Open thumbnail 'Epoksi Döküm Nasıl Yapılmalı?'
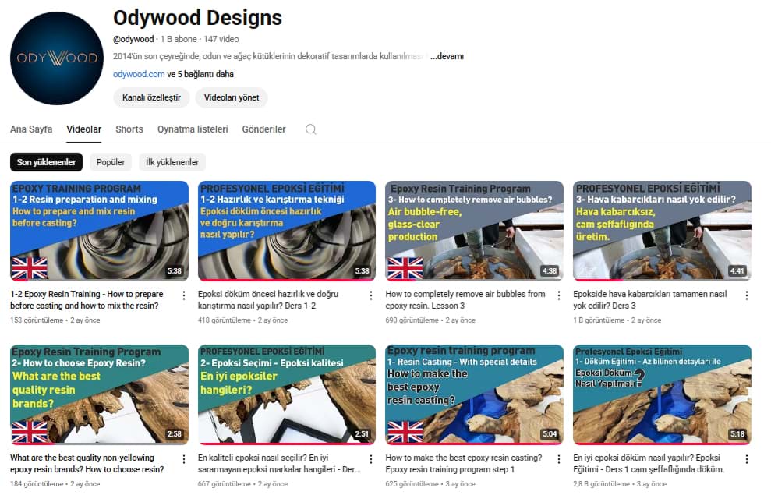This screenshot has width=771, height=495. [x=663, y=394]
